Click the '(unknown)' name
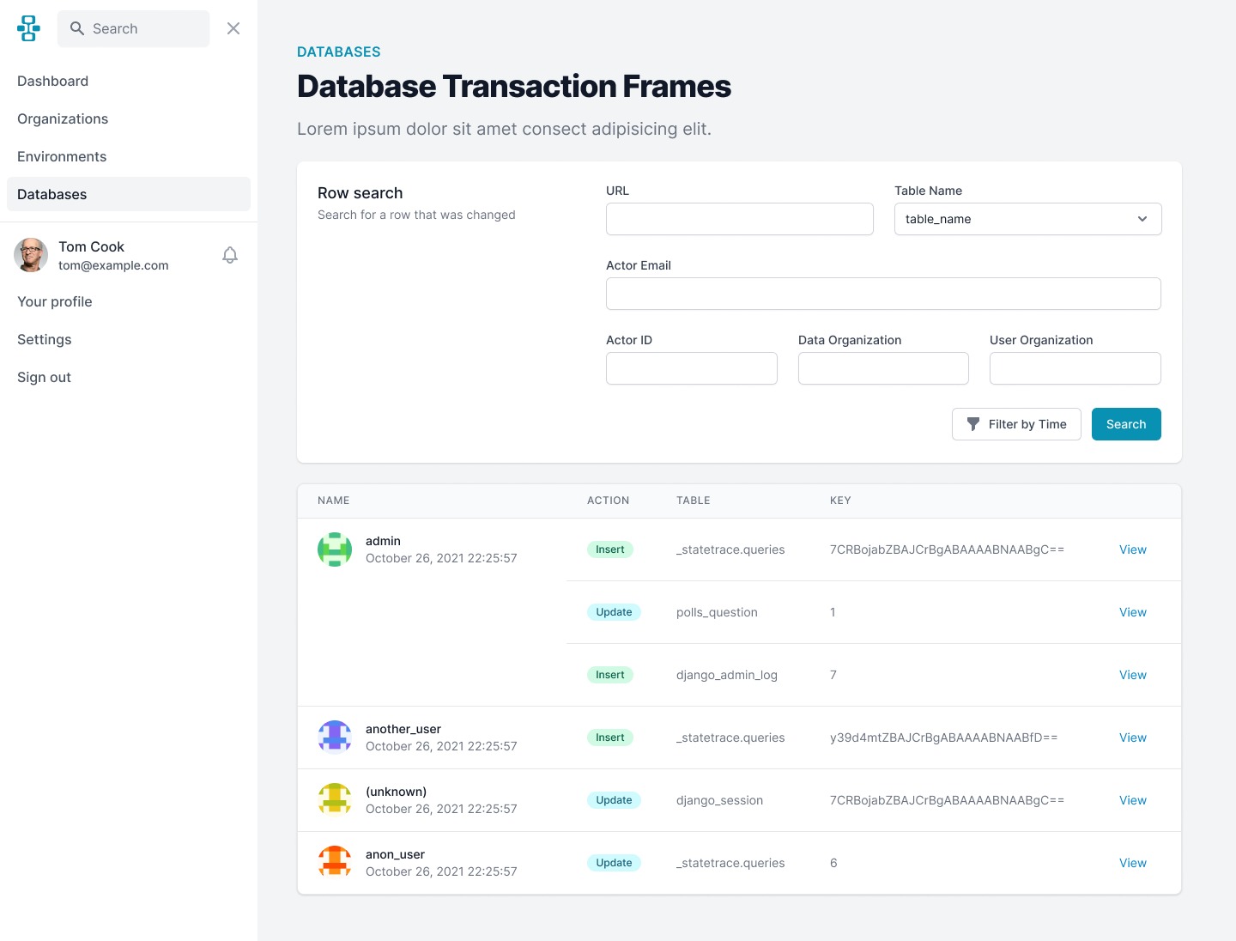Viewport: 1236px width, 941px height. coord(396,792)
